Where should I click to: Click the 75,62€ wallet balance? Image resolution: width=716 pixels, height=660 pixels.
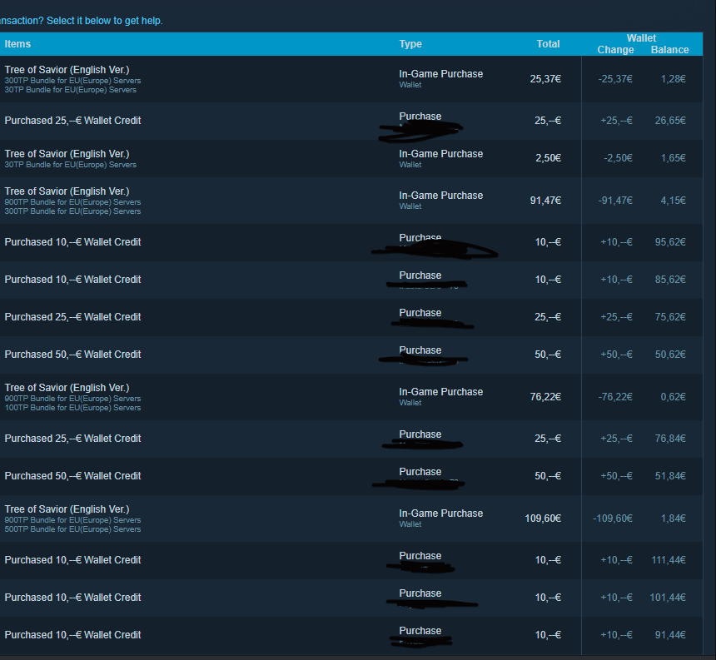670,317
